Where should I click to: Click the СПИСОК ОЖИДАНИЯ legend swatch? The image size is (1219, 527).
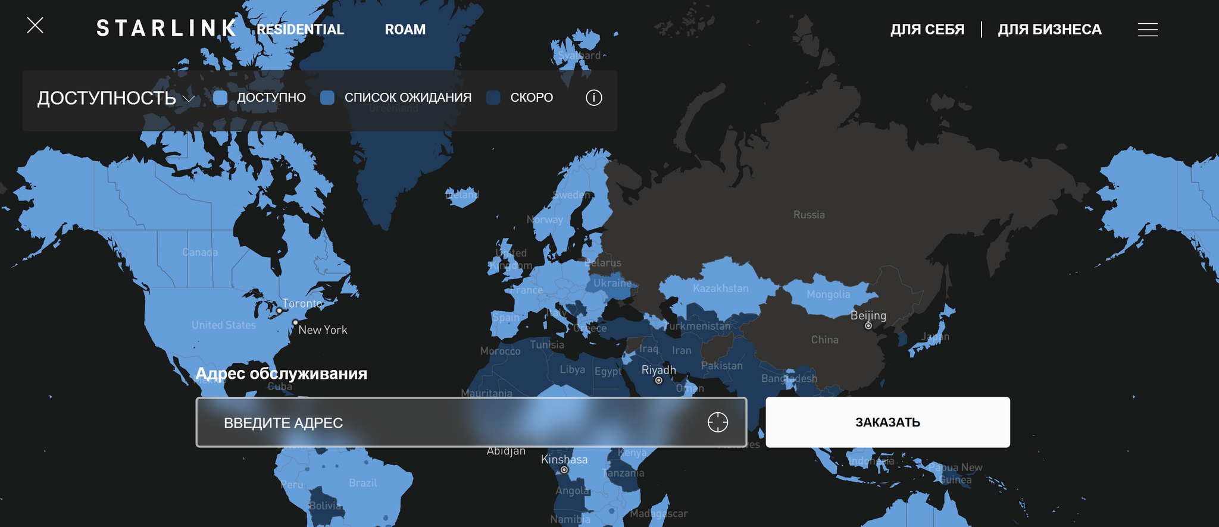pyautogui.click(x=327, y=98)
